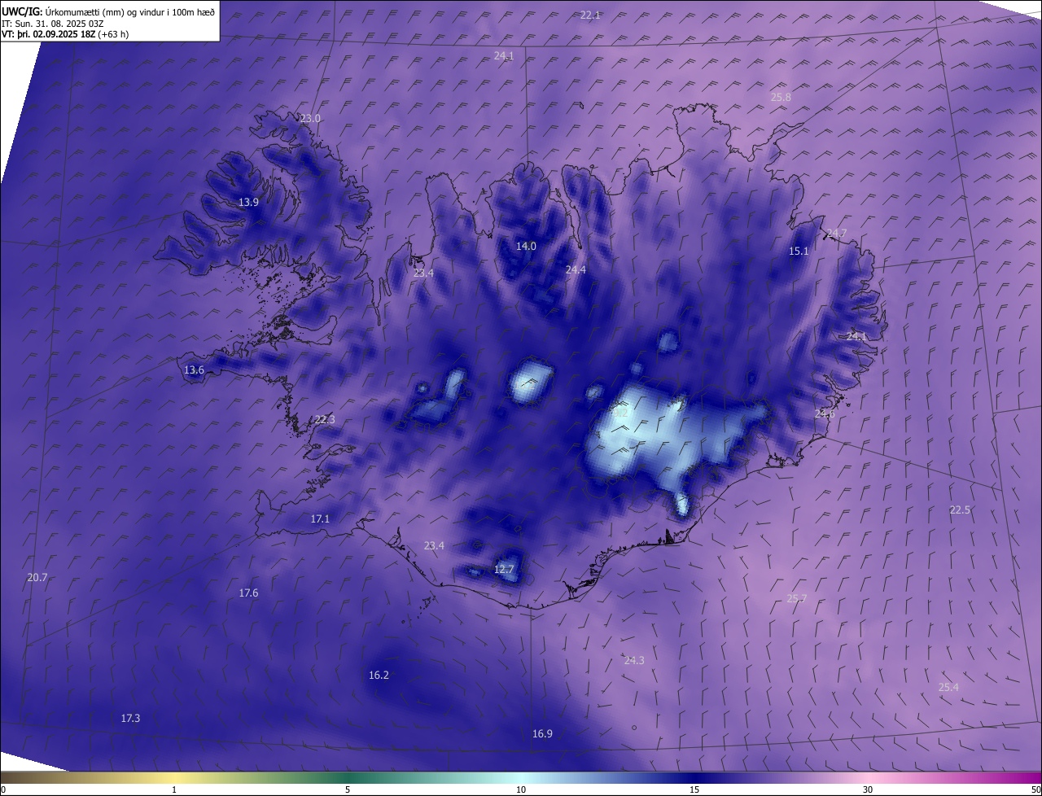Click the colorbar tick label 5
1042x796 pixels.
(348, 789)
